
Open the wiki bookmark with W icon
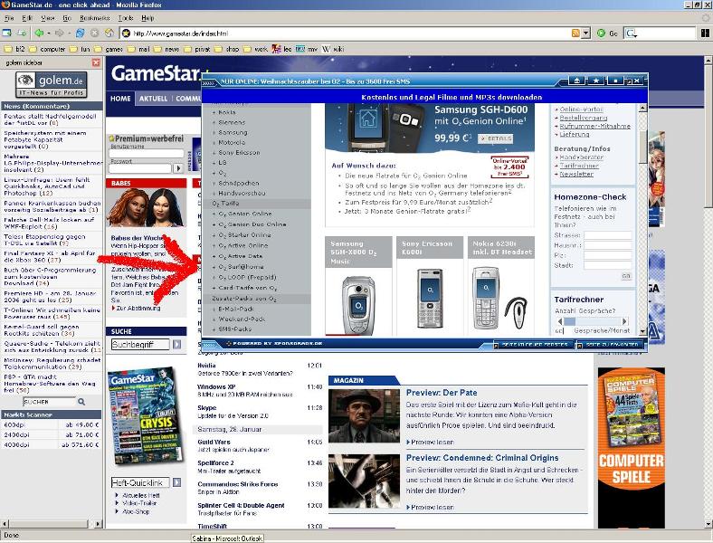coord(326,49)
